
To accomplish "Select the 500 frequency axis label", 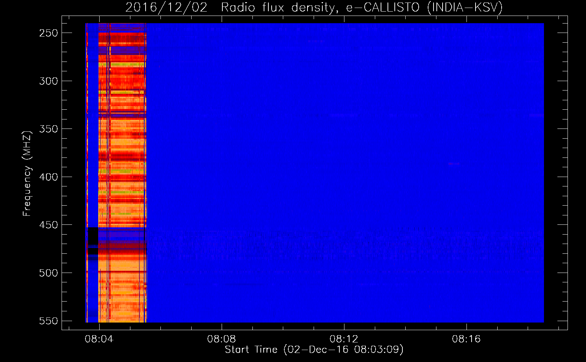I will 49,273.
